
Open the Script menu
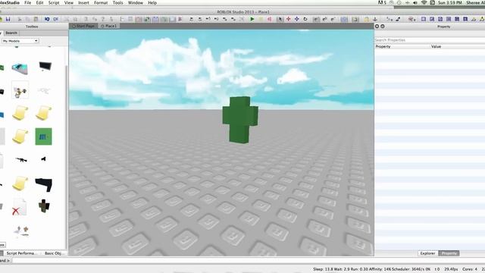coord(54,3)
